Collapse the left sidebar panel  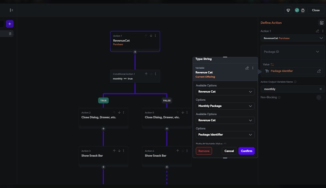pyautogui.click(x=11, y=10)
